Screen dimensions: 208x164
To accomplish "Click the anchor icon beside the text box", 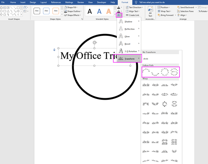I will (54, 50).
